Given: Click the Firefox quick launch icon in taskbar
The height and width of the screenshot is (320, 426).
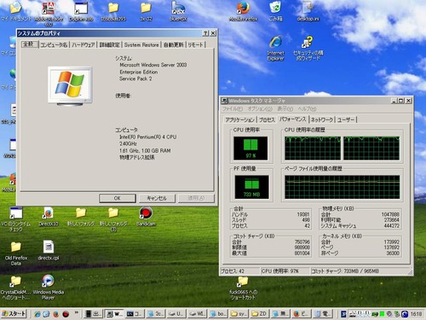Looking at the screenshot, I should coord(56,314).
